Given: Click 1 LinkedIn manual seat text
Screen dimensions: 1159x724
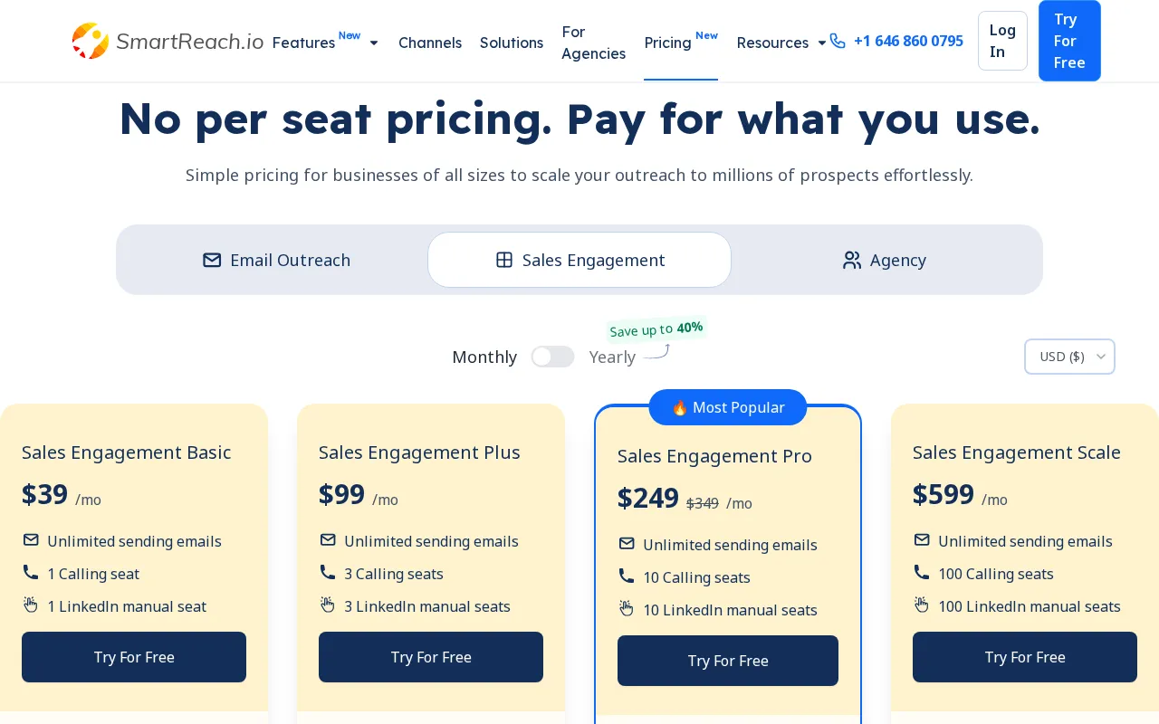Looking at the screenshot, I should click(x=127, y=606).
